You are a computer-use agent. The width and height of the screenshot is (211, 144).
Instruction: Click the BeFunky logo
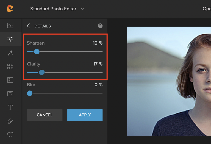[10, 9]
